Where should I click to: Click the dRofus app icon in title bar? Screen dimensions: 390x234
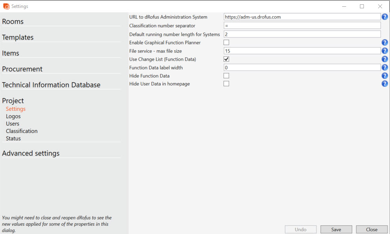pyautogui.click(x=6, y=6)
